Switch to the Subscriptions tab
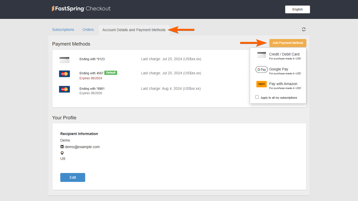Screen dimensions: 358x201 (x=63, y=30)
